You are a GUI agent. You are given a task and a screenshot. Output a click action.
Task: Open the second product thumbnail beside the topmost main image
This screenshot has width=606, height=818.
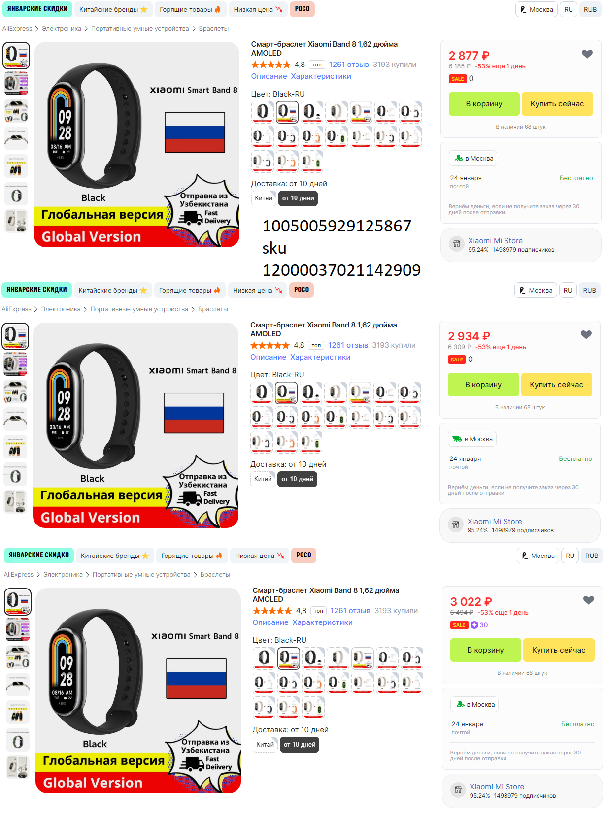point(16,83)
